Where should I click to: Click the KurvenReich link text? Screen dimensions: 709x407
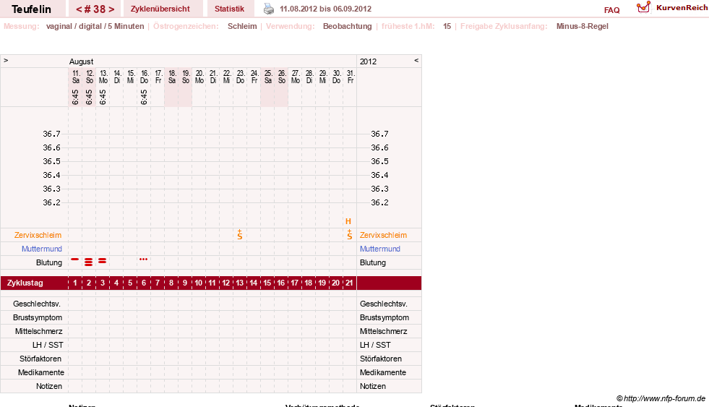[682, 8]
